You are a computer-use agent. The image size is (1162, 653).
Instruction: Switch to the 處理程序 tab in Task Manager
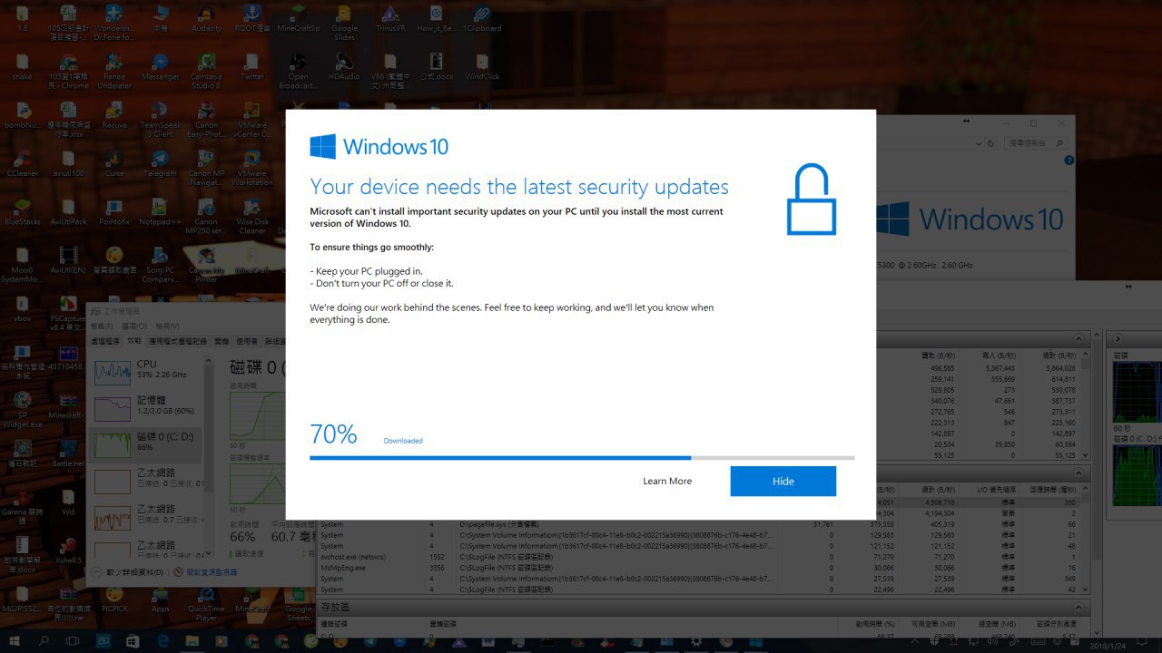point(104,341)
